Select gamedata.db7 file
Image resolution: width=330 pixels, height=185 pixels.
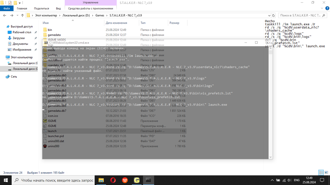[57, 111]
